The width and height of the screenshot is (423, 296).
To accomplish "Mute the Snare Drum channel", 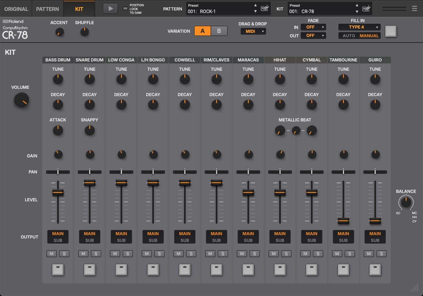I will (83, 254).
